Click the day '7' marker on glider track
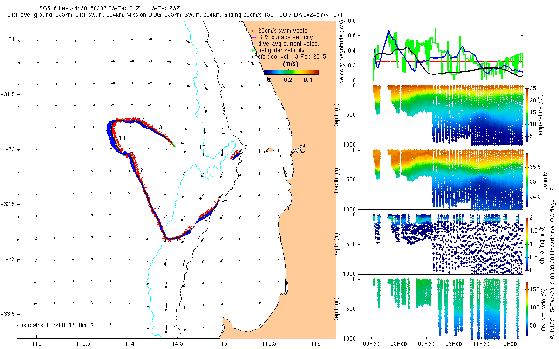 coord(158,208)
